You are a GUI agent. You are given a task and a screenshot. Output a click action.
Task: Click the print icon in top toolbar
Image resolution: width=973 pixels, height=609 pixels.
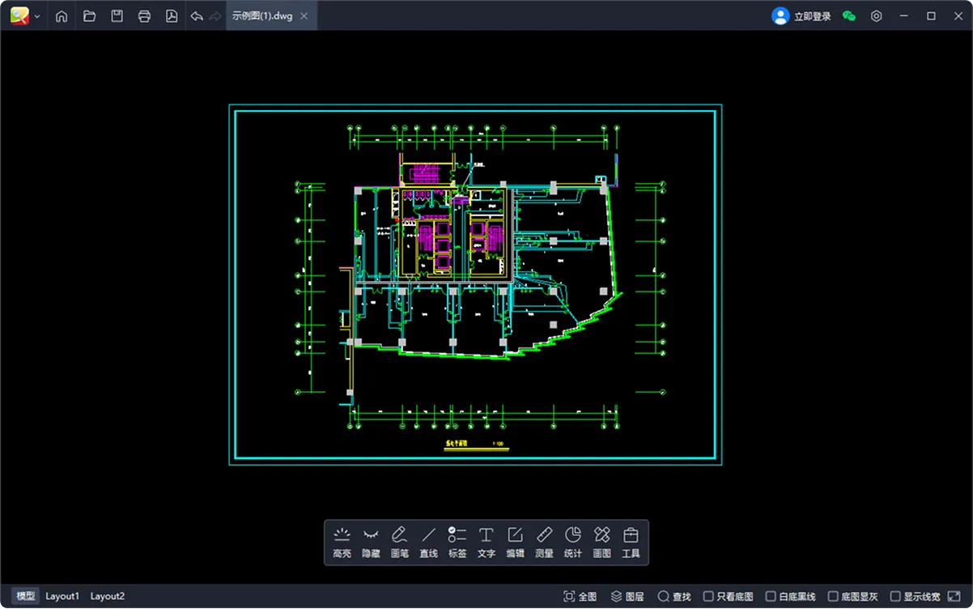click(144, 16)
